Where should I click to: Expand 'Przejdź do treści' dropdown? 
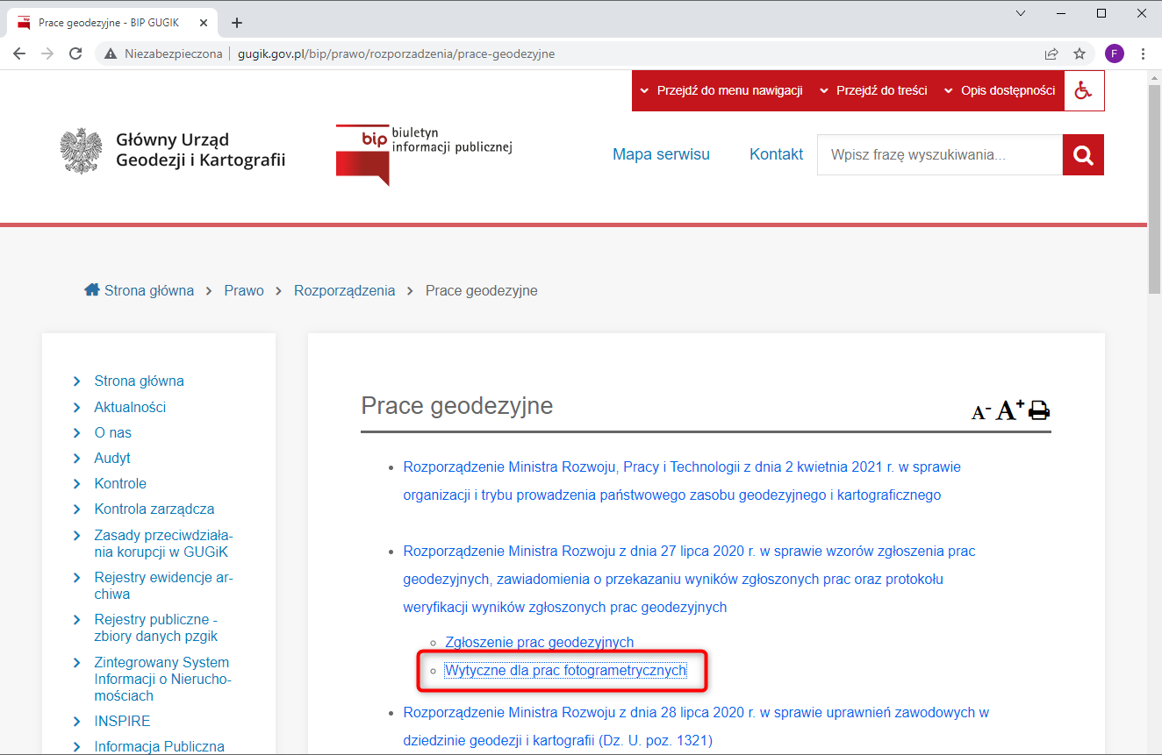click(873, 90)
